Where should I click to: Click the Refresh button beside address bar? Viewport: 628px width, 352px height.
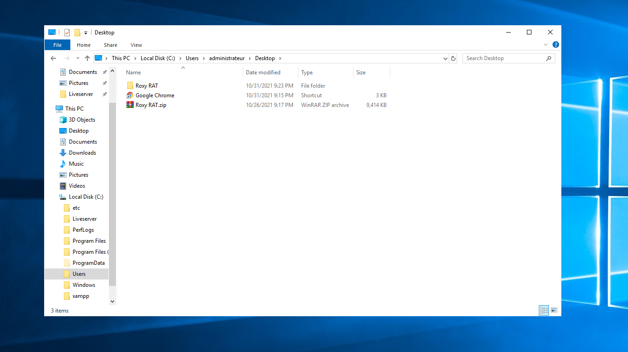point(453,58)
